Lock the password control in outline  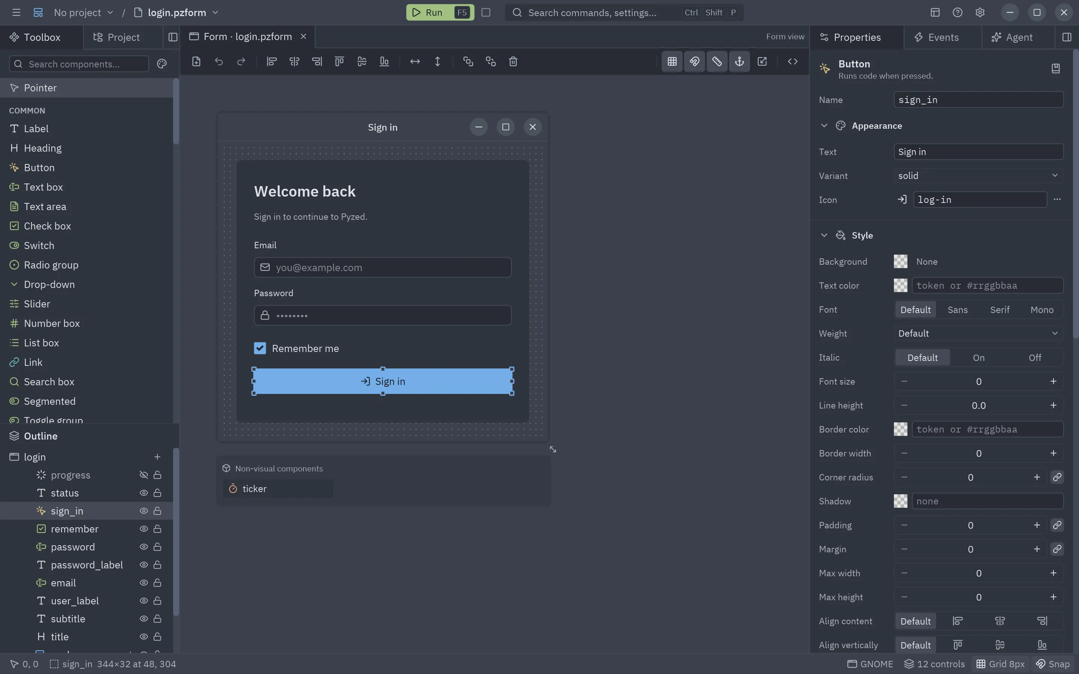[x=157, y=547]
